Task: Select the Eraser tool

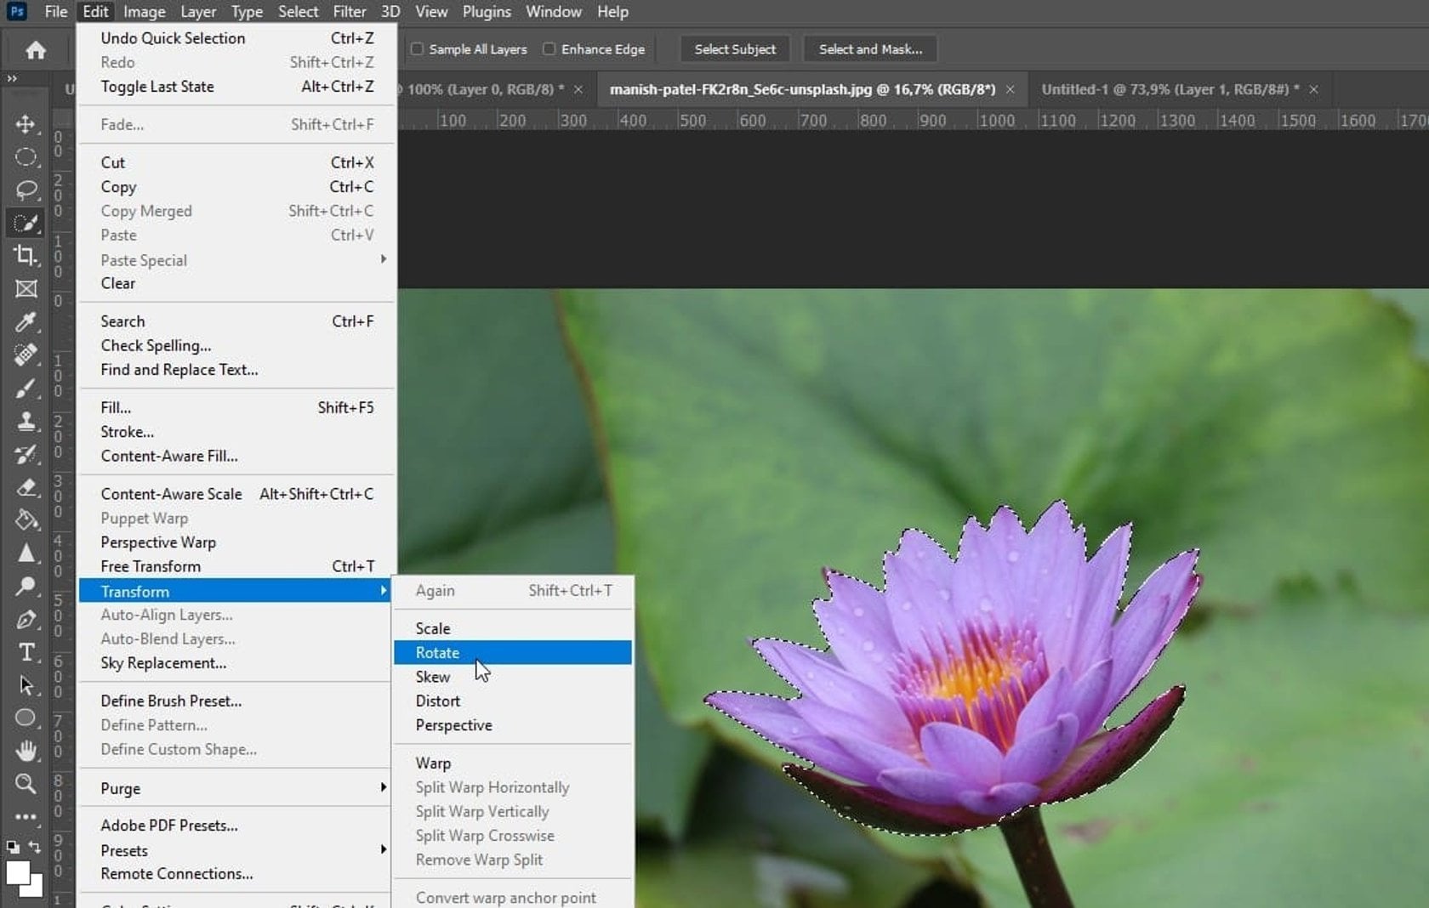Action: point(26,487)
